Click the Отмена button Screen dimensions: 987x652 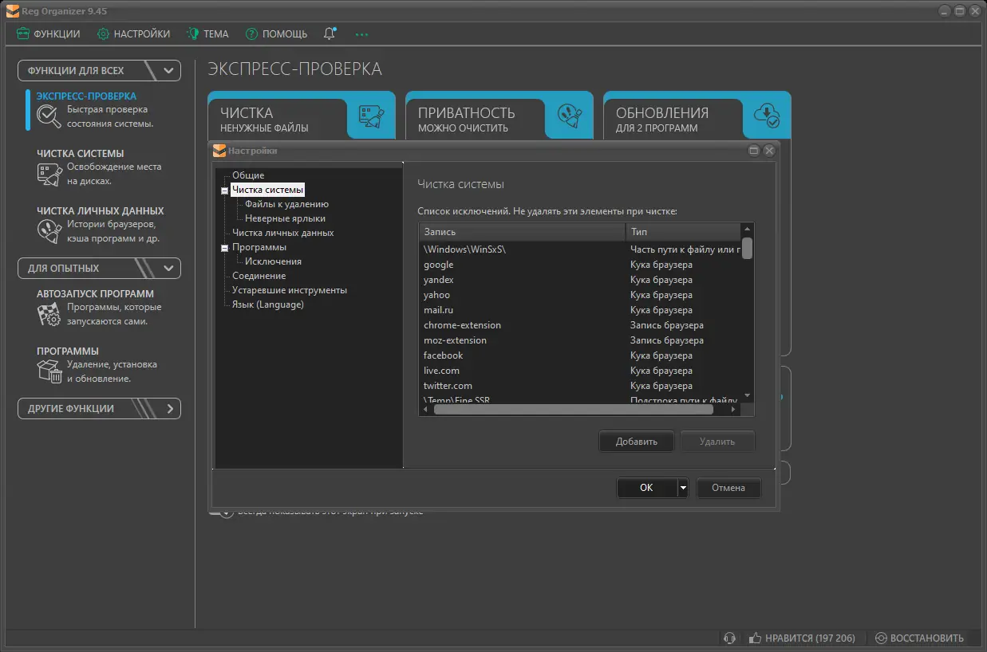pos(728,487)
